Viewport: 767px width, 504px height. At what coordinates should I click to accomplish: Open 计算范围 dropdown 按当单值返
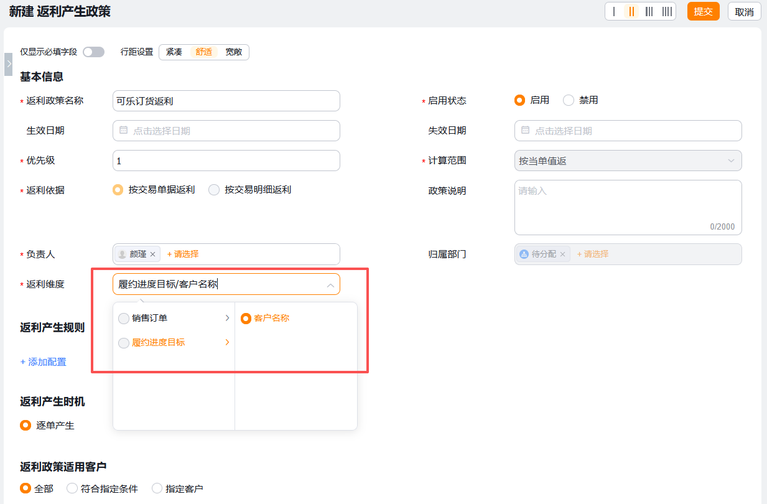(x=628, y=161)
